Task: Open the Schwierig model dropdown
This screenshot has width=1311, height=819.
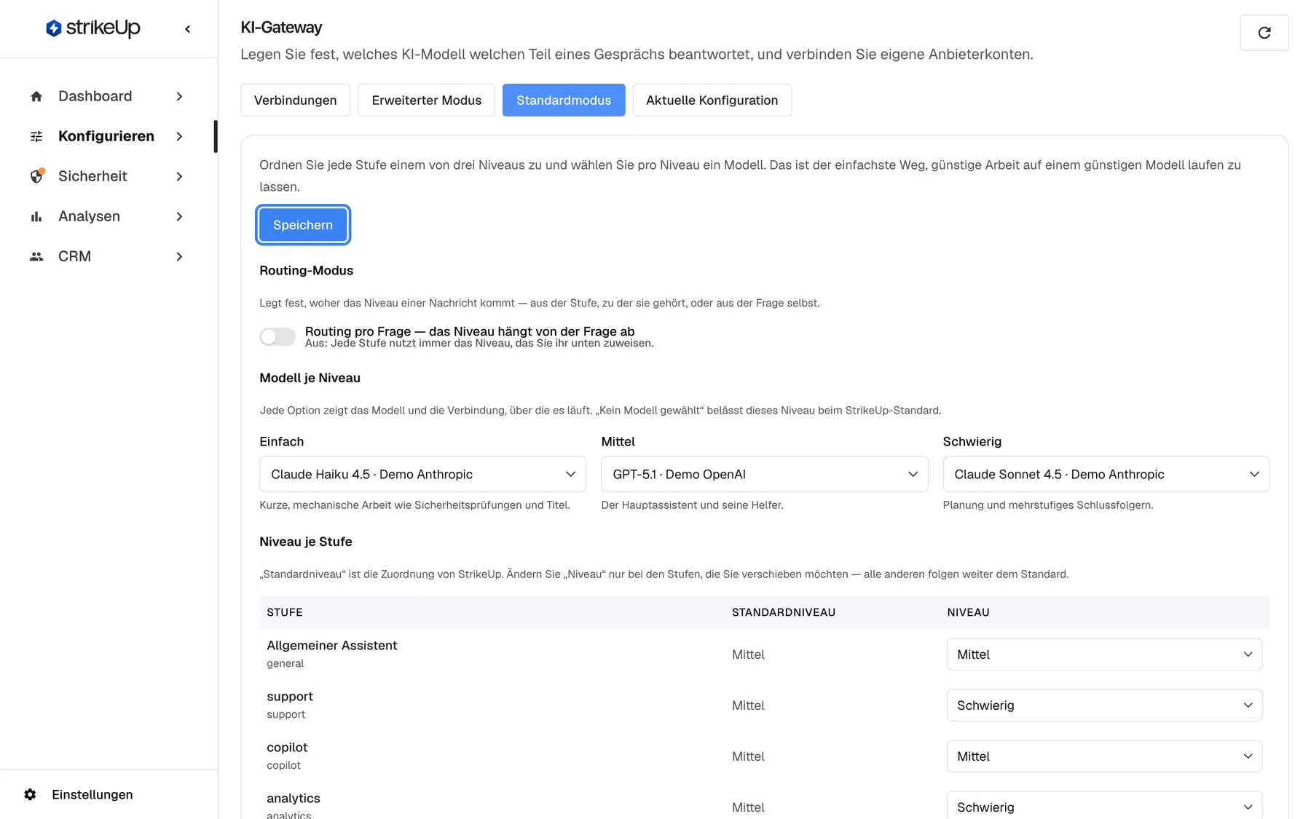Action: (1106, 474)
